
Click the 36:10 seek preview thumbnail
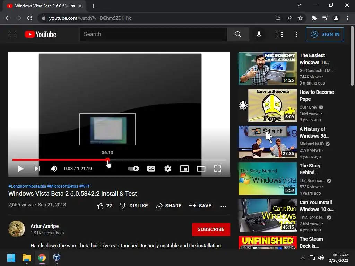click(x=107, y=129)
